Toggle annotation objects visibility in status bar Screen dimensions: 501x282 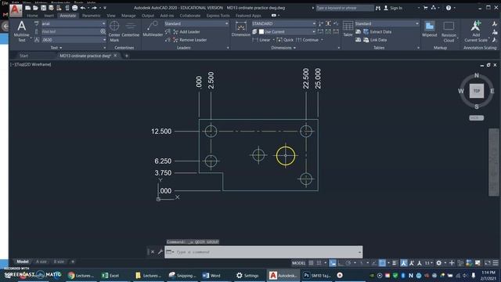(x=404, y=263)
